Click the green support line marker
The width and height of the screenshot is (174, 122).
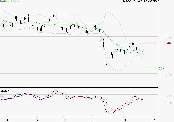pos(150,68)
